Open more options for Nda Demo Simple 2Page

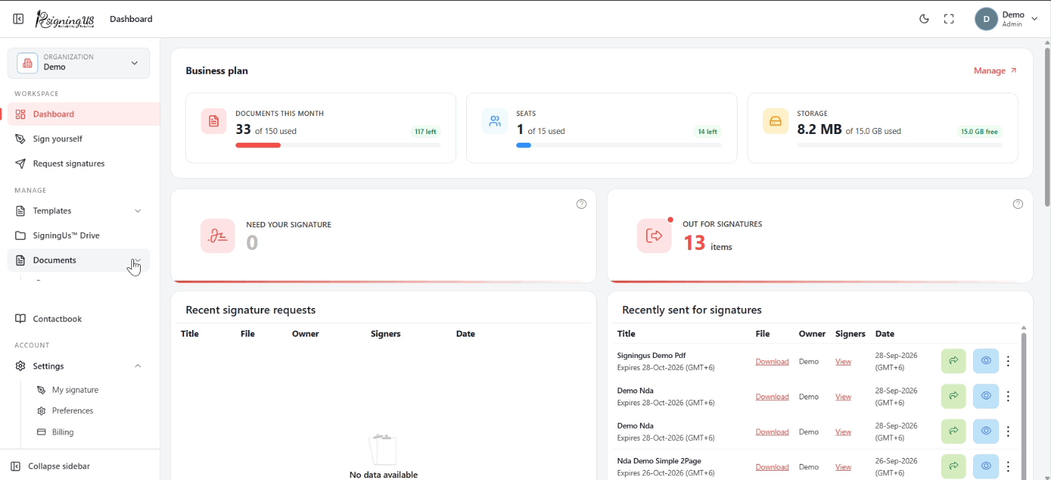(1008, 467)
